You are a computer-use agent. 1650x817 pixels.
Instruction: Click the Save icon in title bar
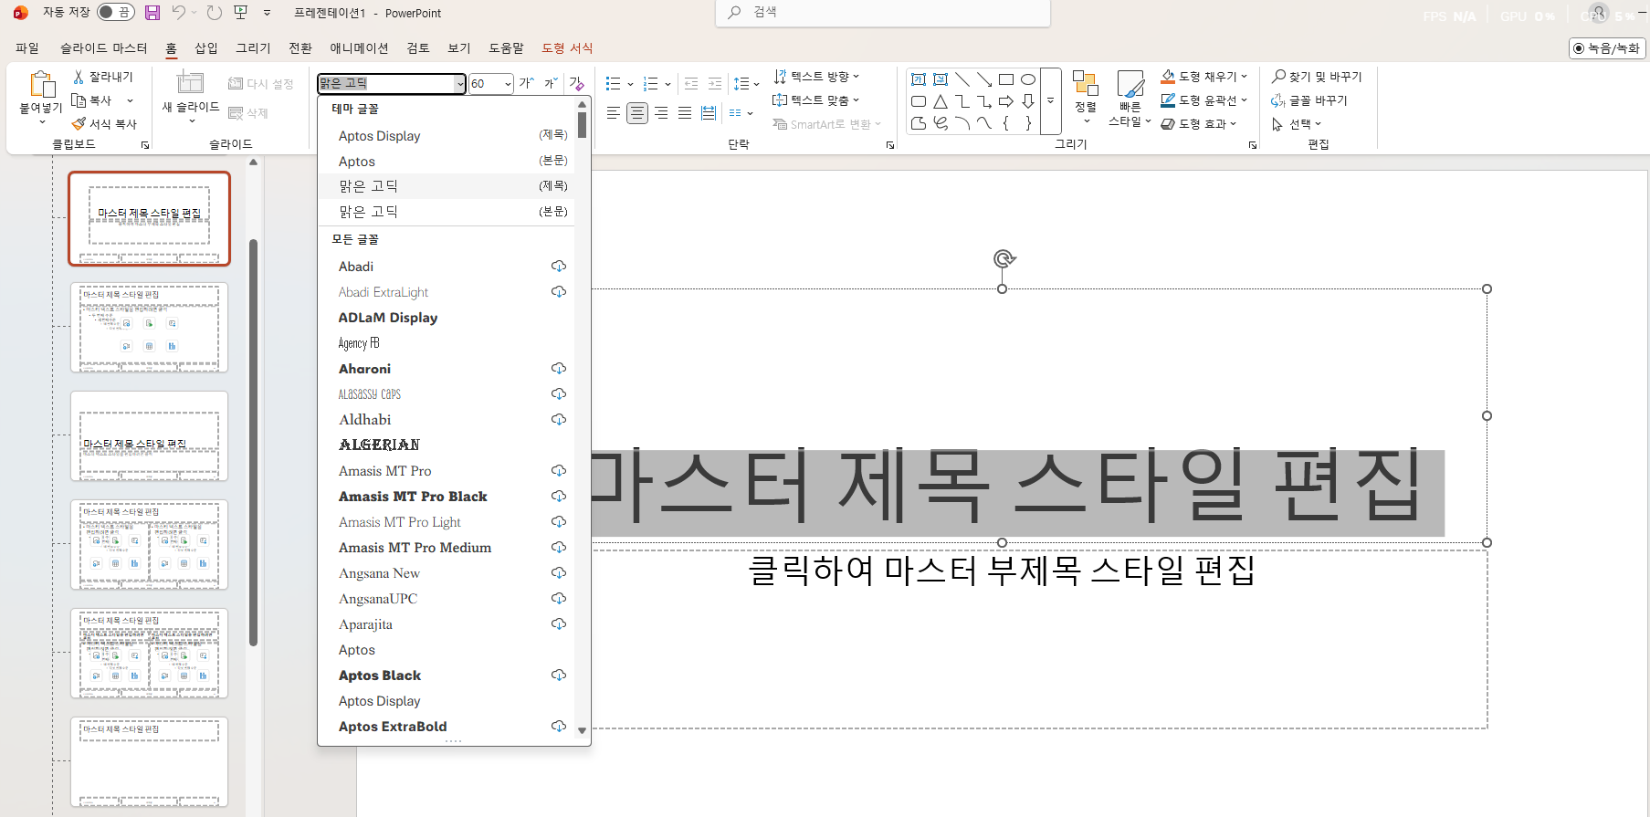pos(152,13)
